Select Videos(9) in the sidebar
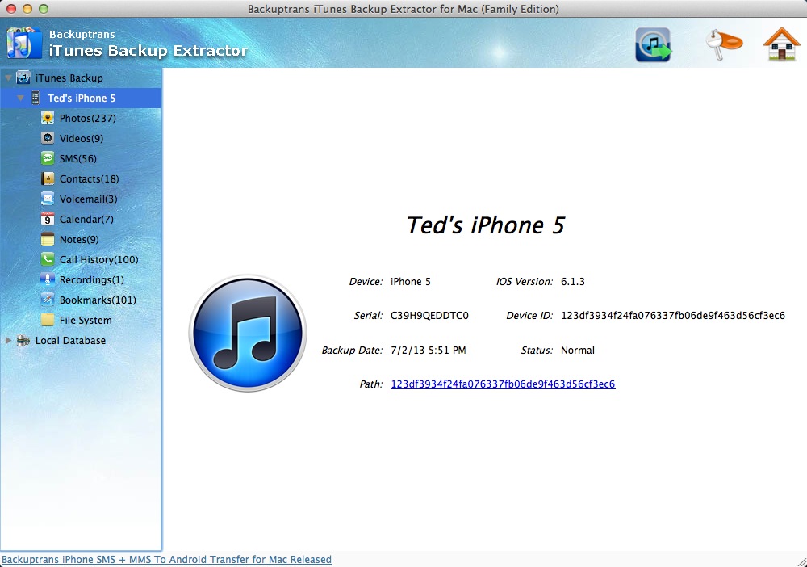807x567 pixels. (82, 139)
